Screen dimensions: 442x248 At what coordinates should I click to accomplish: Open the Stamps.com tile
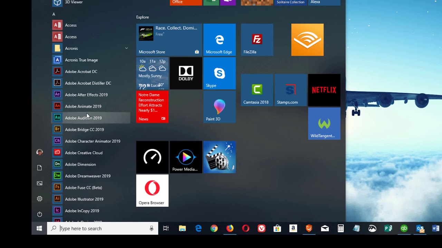pos(290,90)
